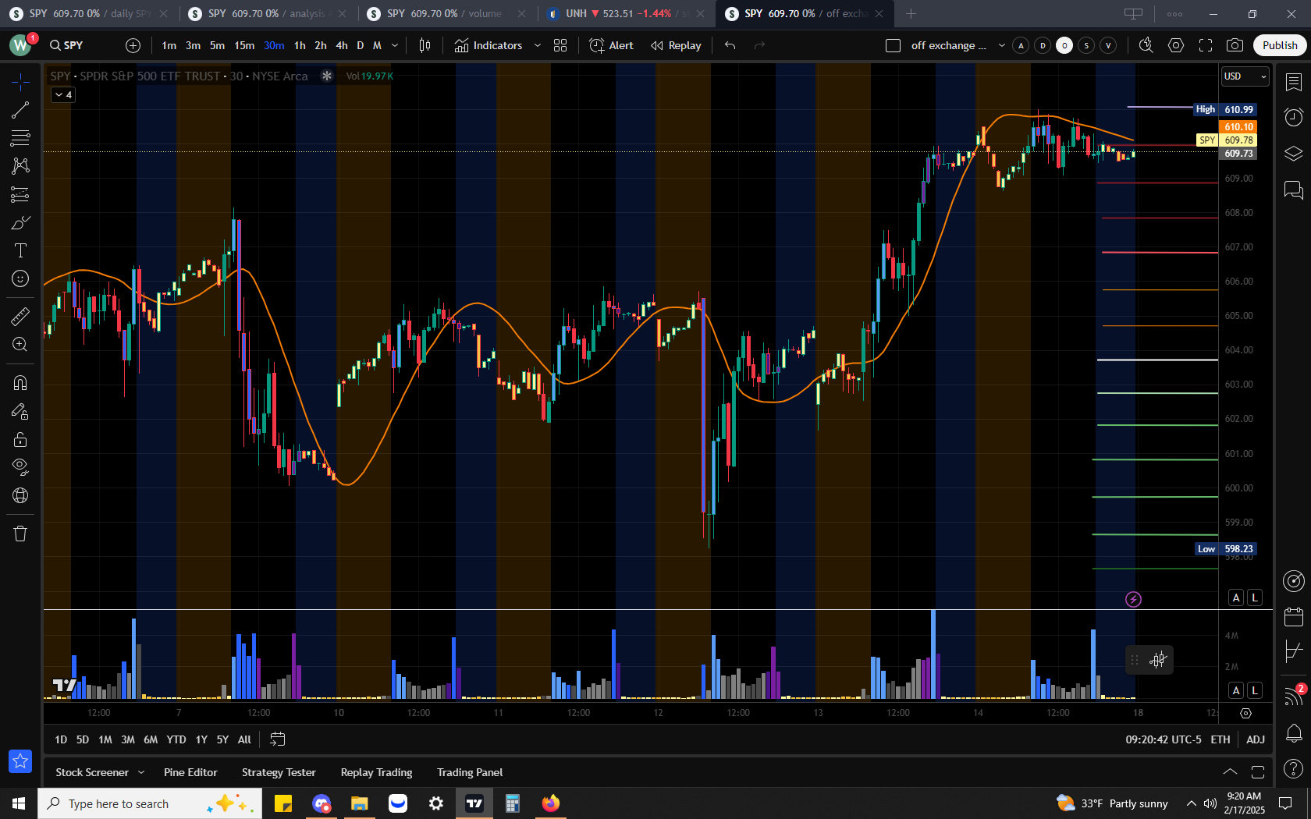
Task: Open the Fibonacci retracement tools
Action: (20, 138)
